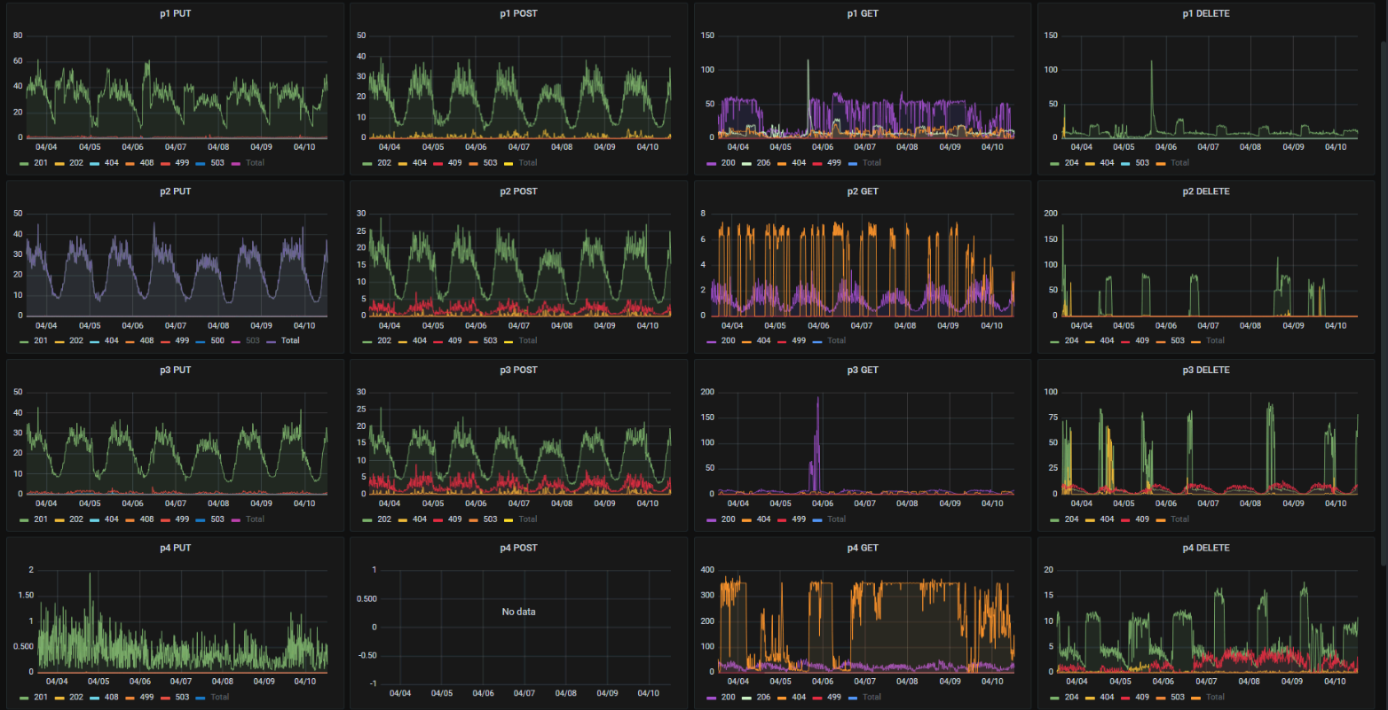This screenshot has width=1388, height=710.
Task: Open the p4 GET panel title menu
Action: [x=863, y=548]
